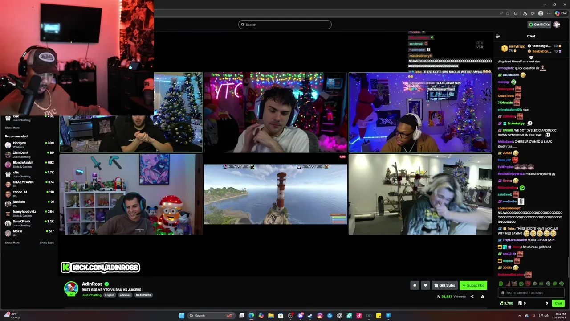Click the Edge profile icon
Viewport: 570px width, 321px height.
[541, 13]
